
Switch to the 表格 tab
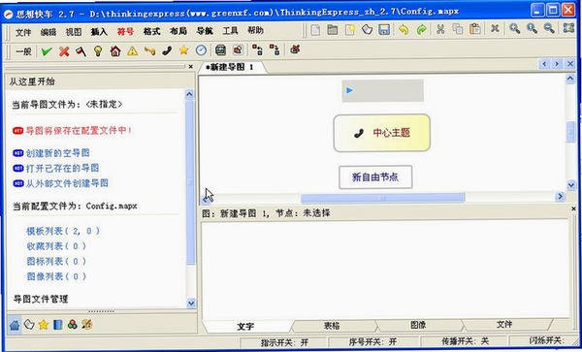pos(332,326)
